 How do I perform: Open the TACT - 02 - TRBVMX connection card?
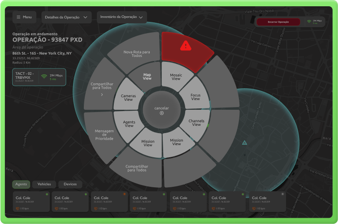point(39,77)
